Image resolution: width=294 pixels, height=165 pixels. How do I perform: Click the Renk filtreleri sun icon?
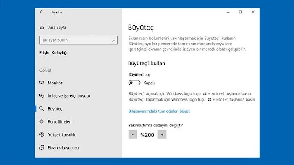click(42, 121)
